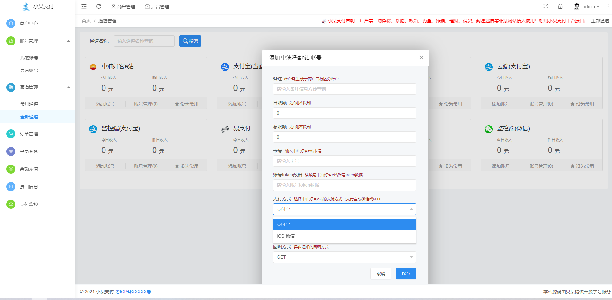This screenshot has height=300, width=612.
Task: Click the 保存 button in the dialog
Action: [406, 273]
